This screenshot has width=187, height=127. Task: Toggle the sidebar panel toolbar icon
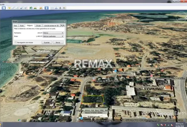pyautogui.click(x=4, y=8)
